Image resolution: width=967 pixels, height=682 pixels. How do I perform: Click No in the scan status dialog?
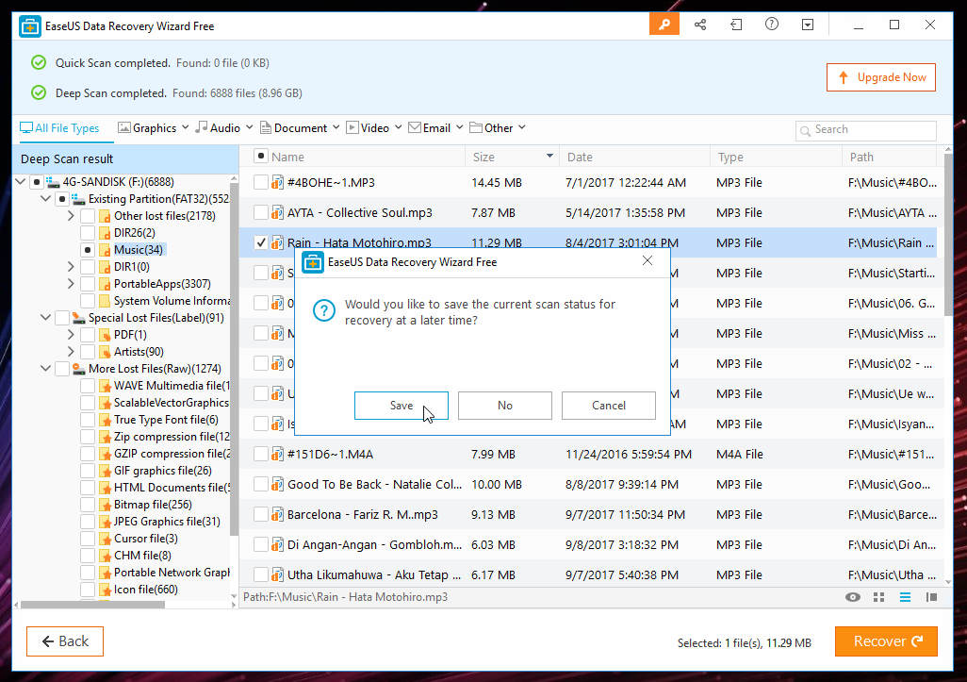505,406
